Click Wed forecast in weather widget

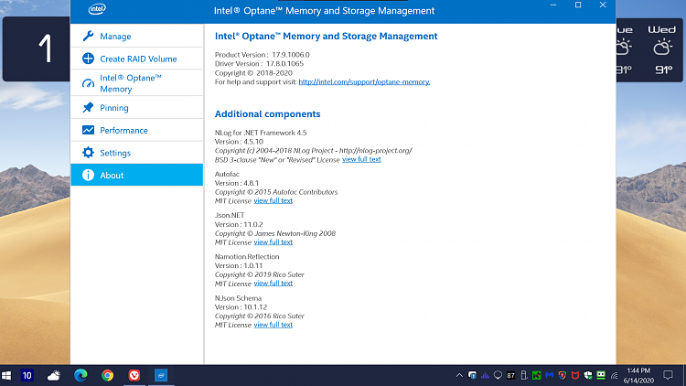(x=662, y=50)
